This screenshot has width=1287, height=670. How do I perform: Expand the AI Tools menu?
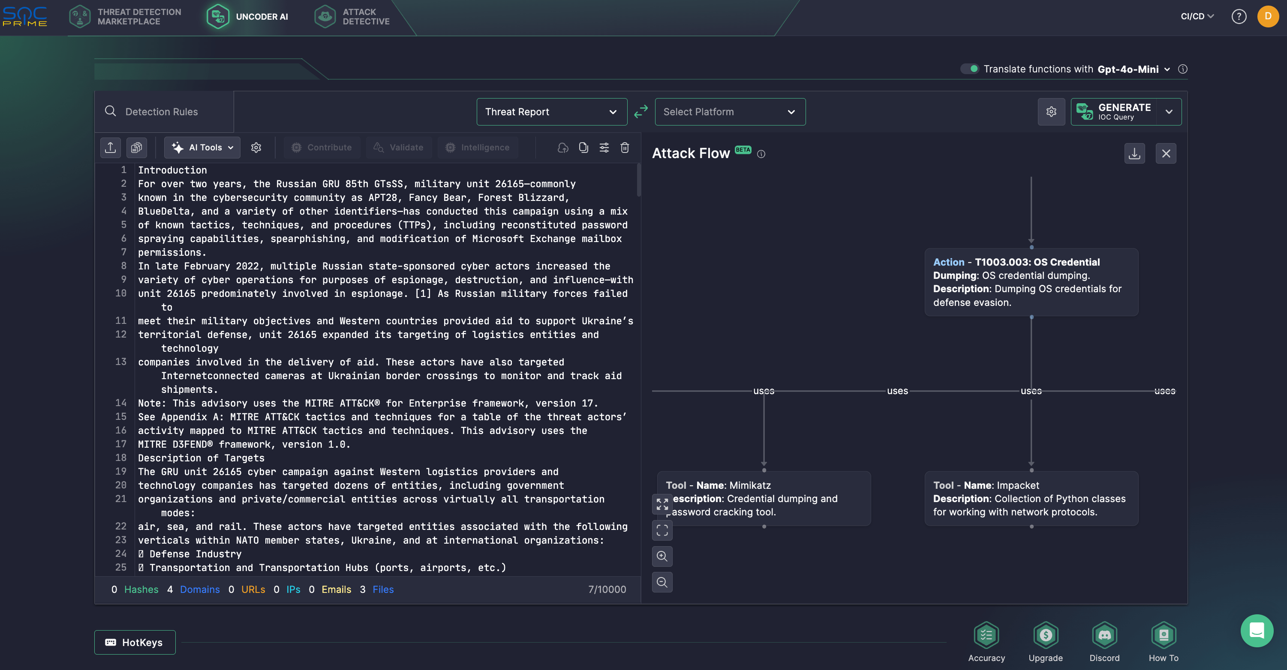tap(202, 147)
